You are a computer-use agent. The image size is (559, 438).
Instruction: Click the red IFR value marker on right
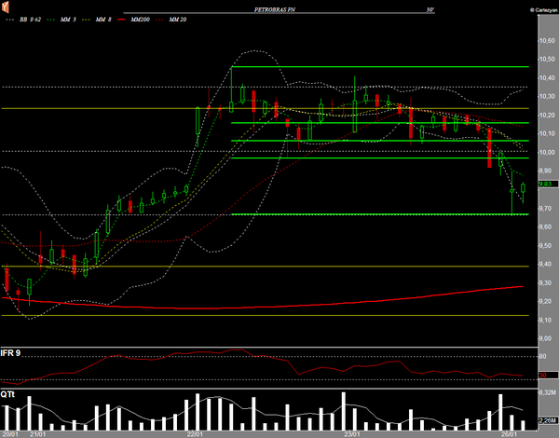pos(543,375)
